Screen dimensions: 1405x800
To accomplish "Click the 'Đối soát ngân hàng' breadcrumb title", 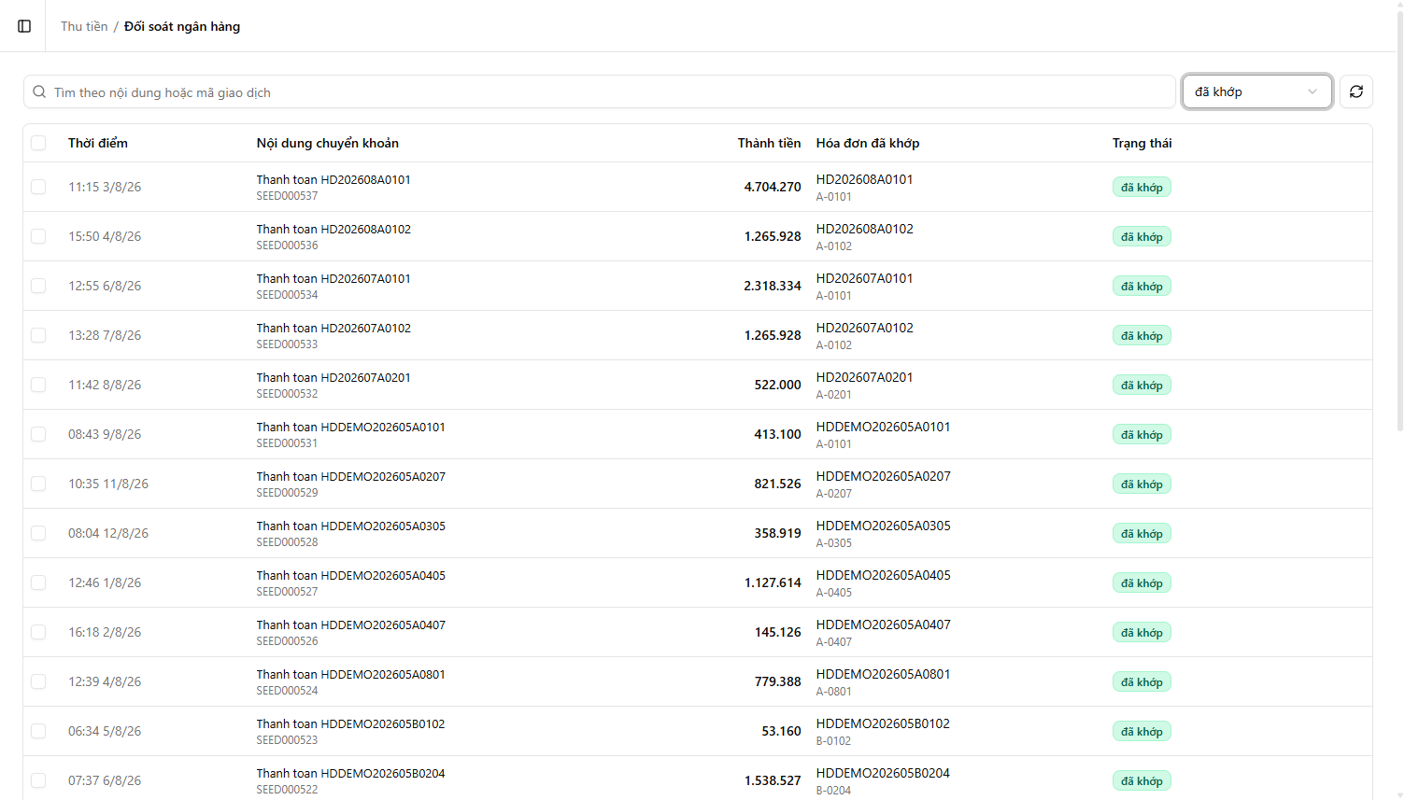I will [x=182, y=26].
